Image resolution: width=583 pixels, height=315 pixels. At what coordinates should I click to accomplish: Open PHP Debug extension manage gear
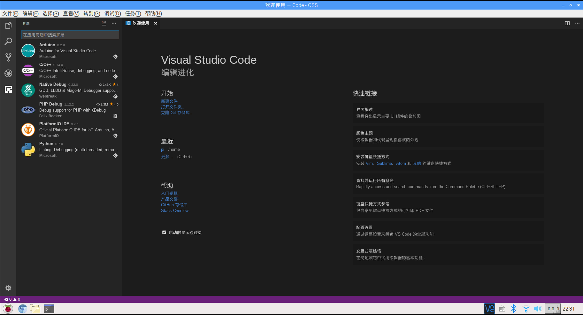[x=115, y=116]
